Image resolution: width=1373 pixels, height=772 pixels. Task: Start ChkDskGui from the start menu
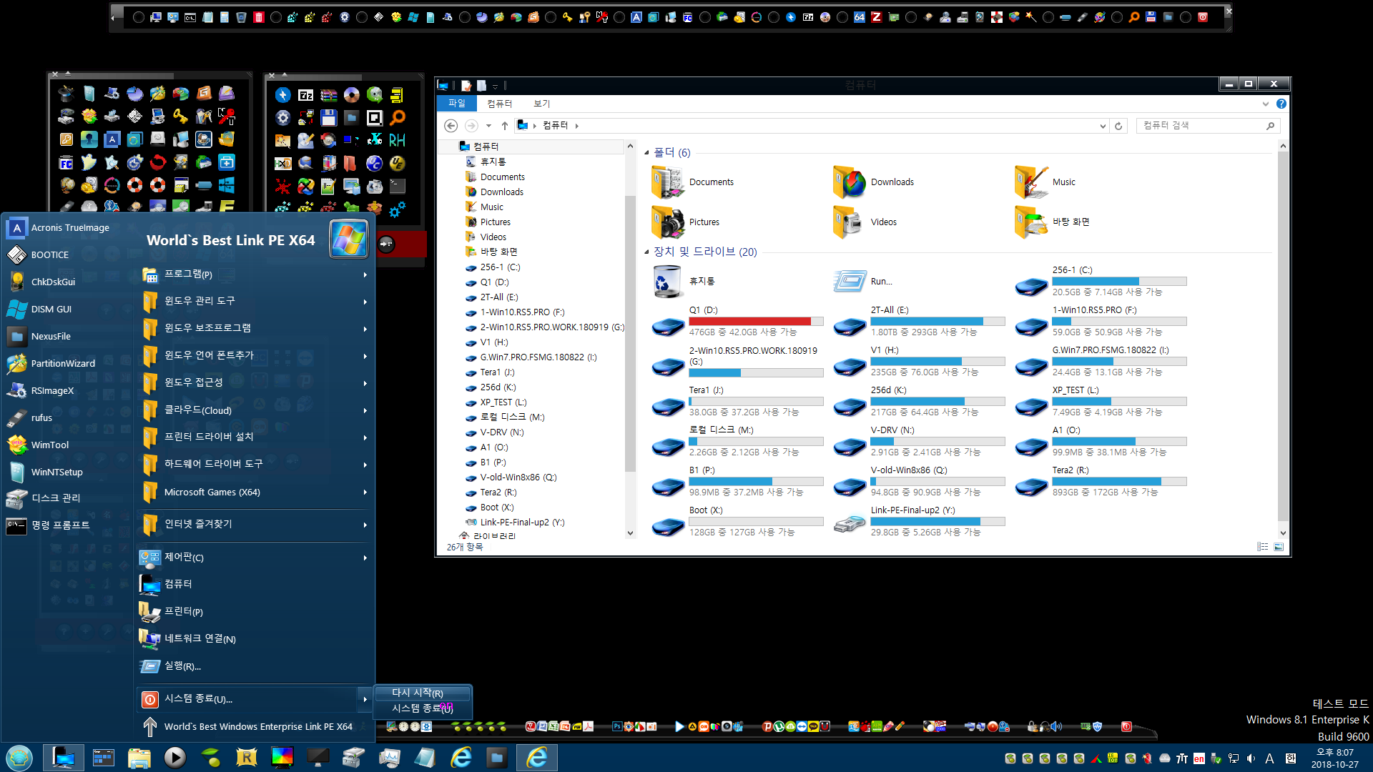pos(41,282)
